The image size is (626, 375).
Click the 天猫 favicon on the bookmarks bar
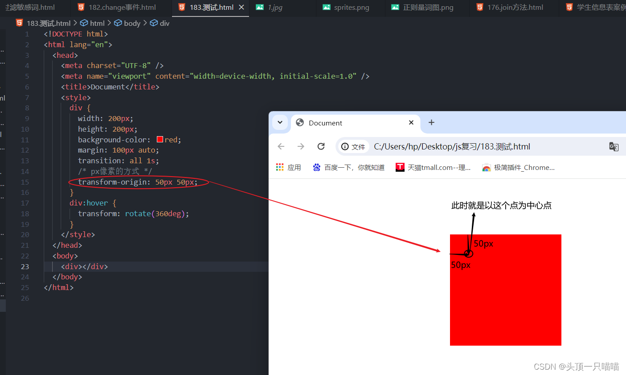(x=400, y=167)
